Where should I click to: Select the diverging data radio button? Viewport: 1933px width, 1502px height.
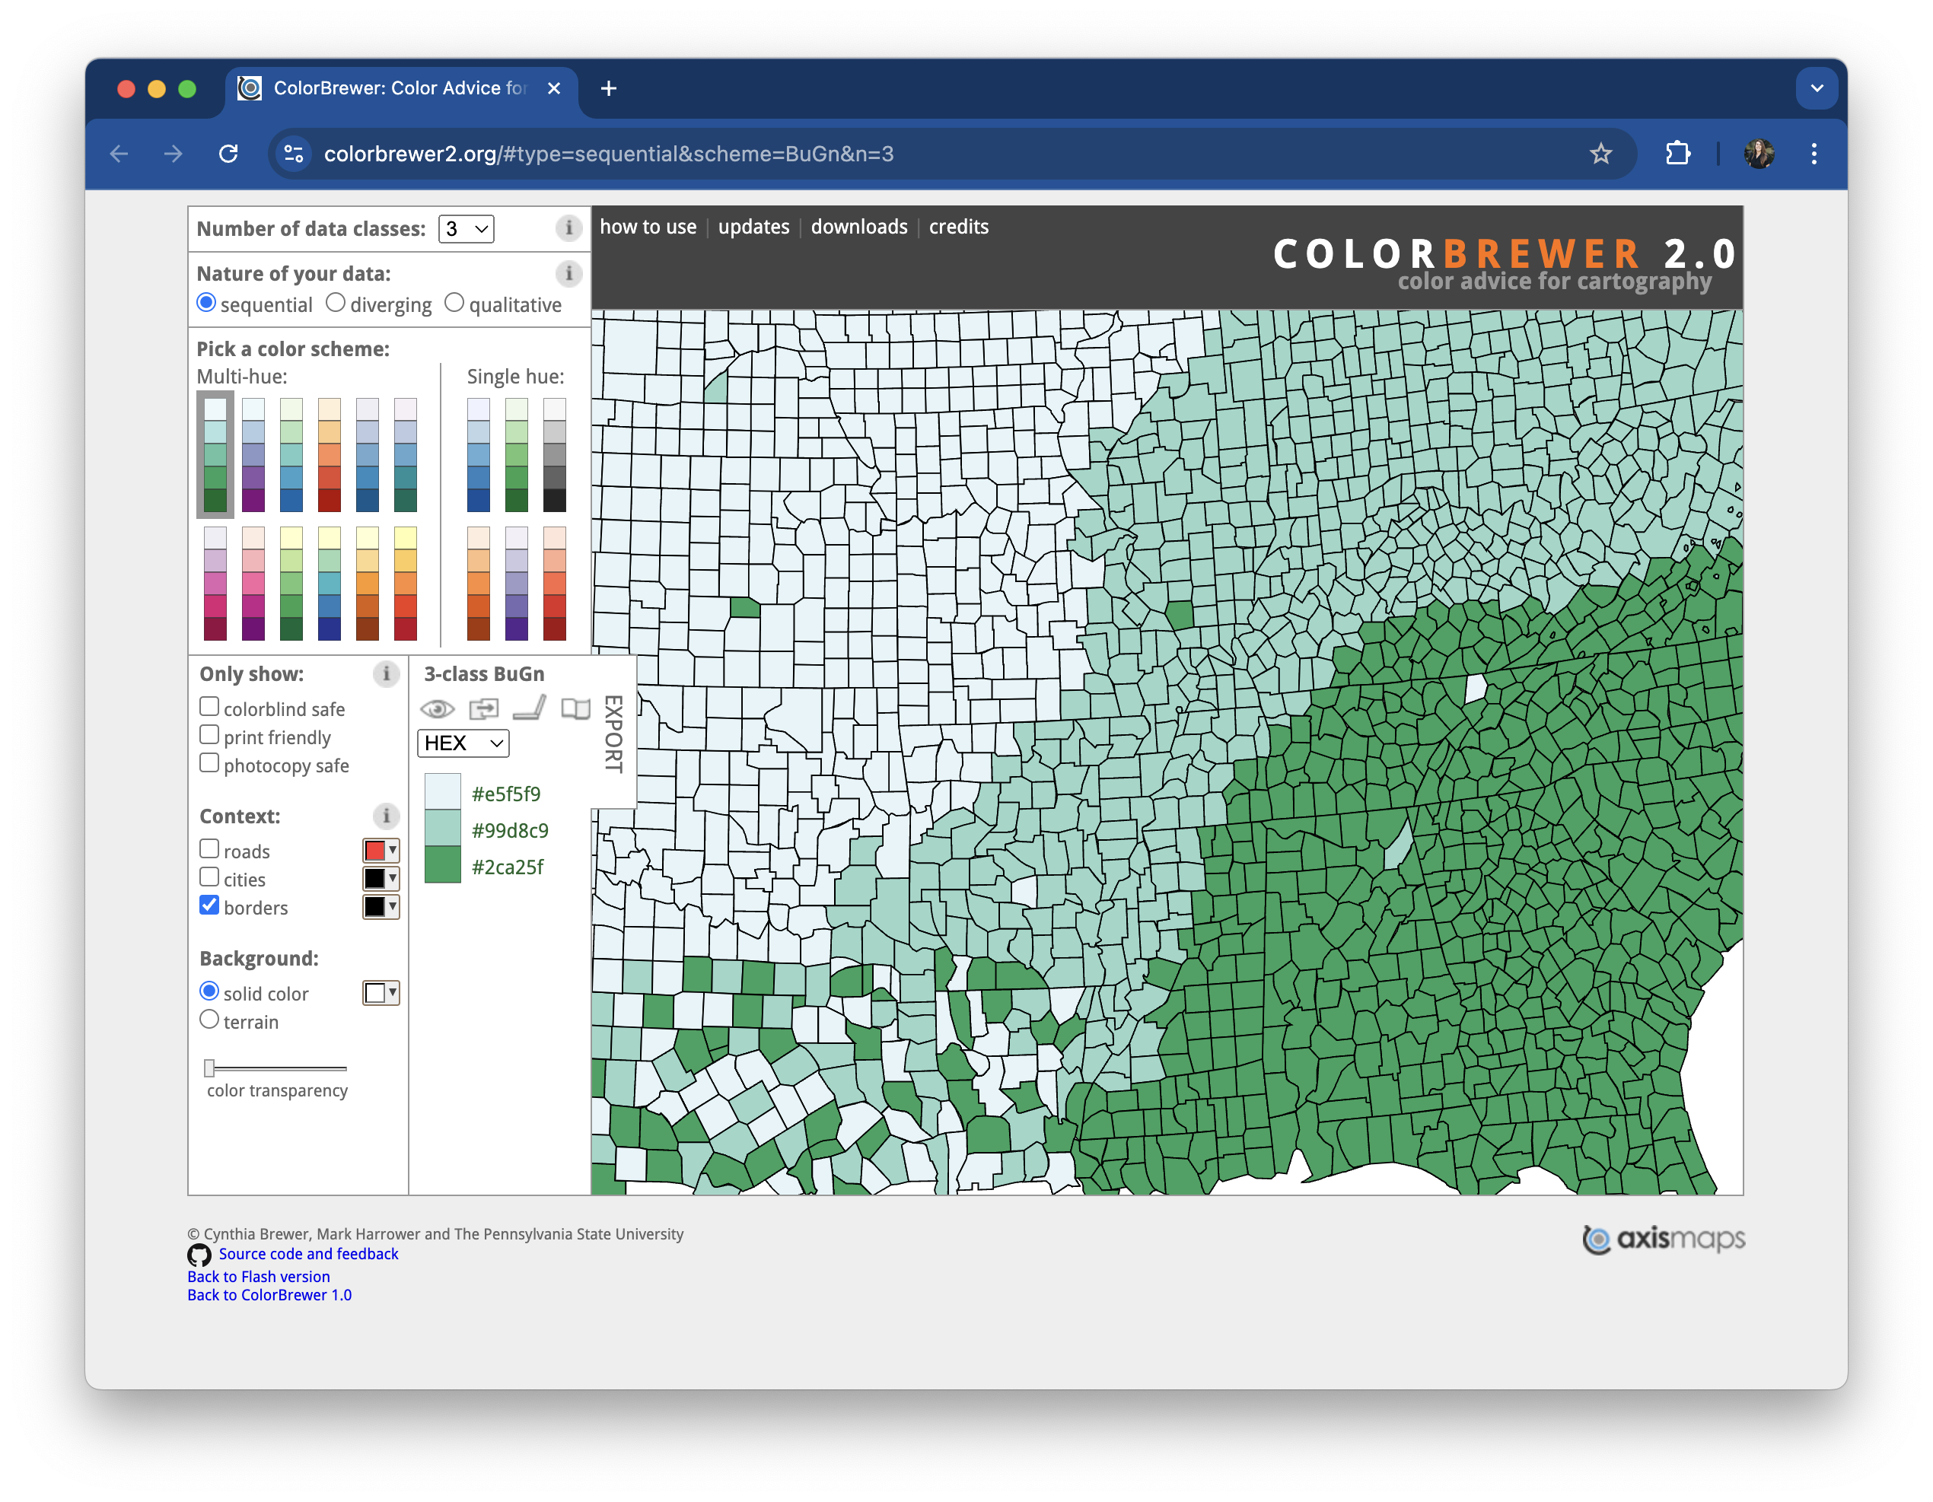(336, 303)
